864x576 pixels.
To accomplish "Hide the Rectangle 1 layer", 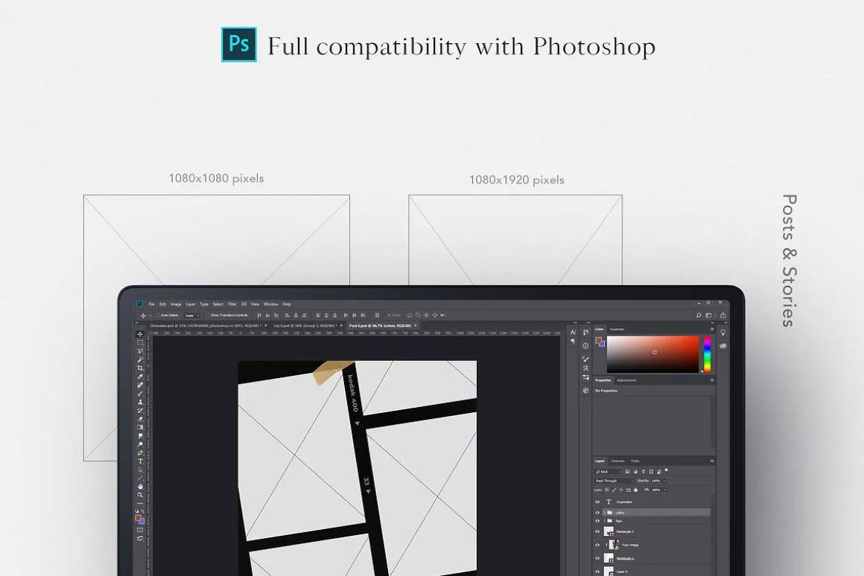I will click(597, 558).
